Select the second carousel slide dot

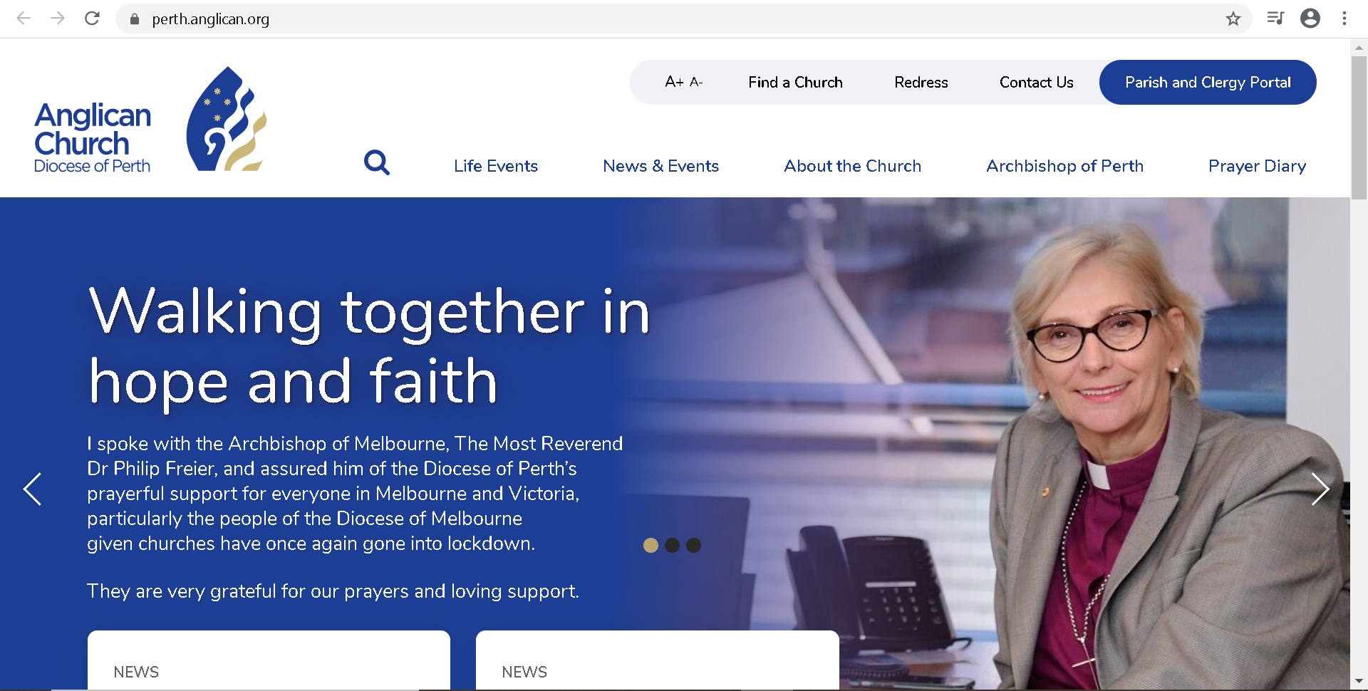coord(673,545)
